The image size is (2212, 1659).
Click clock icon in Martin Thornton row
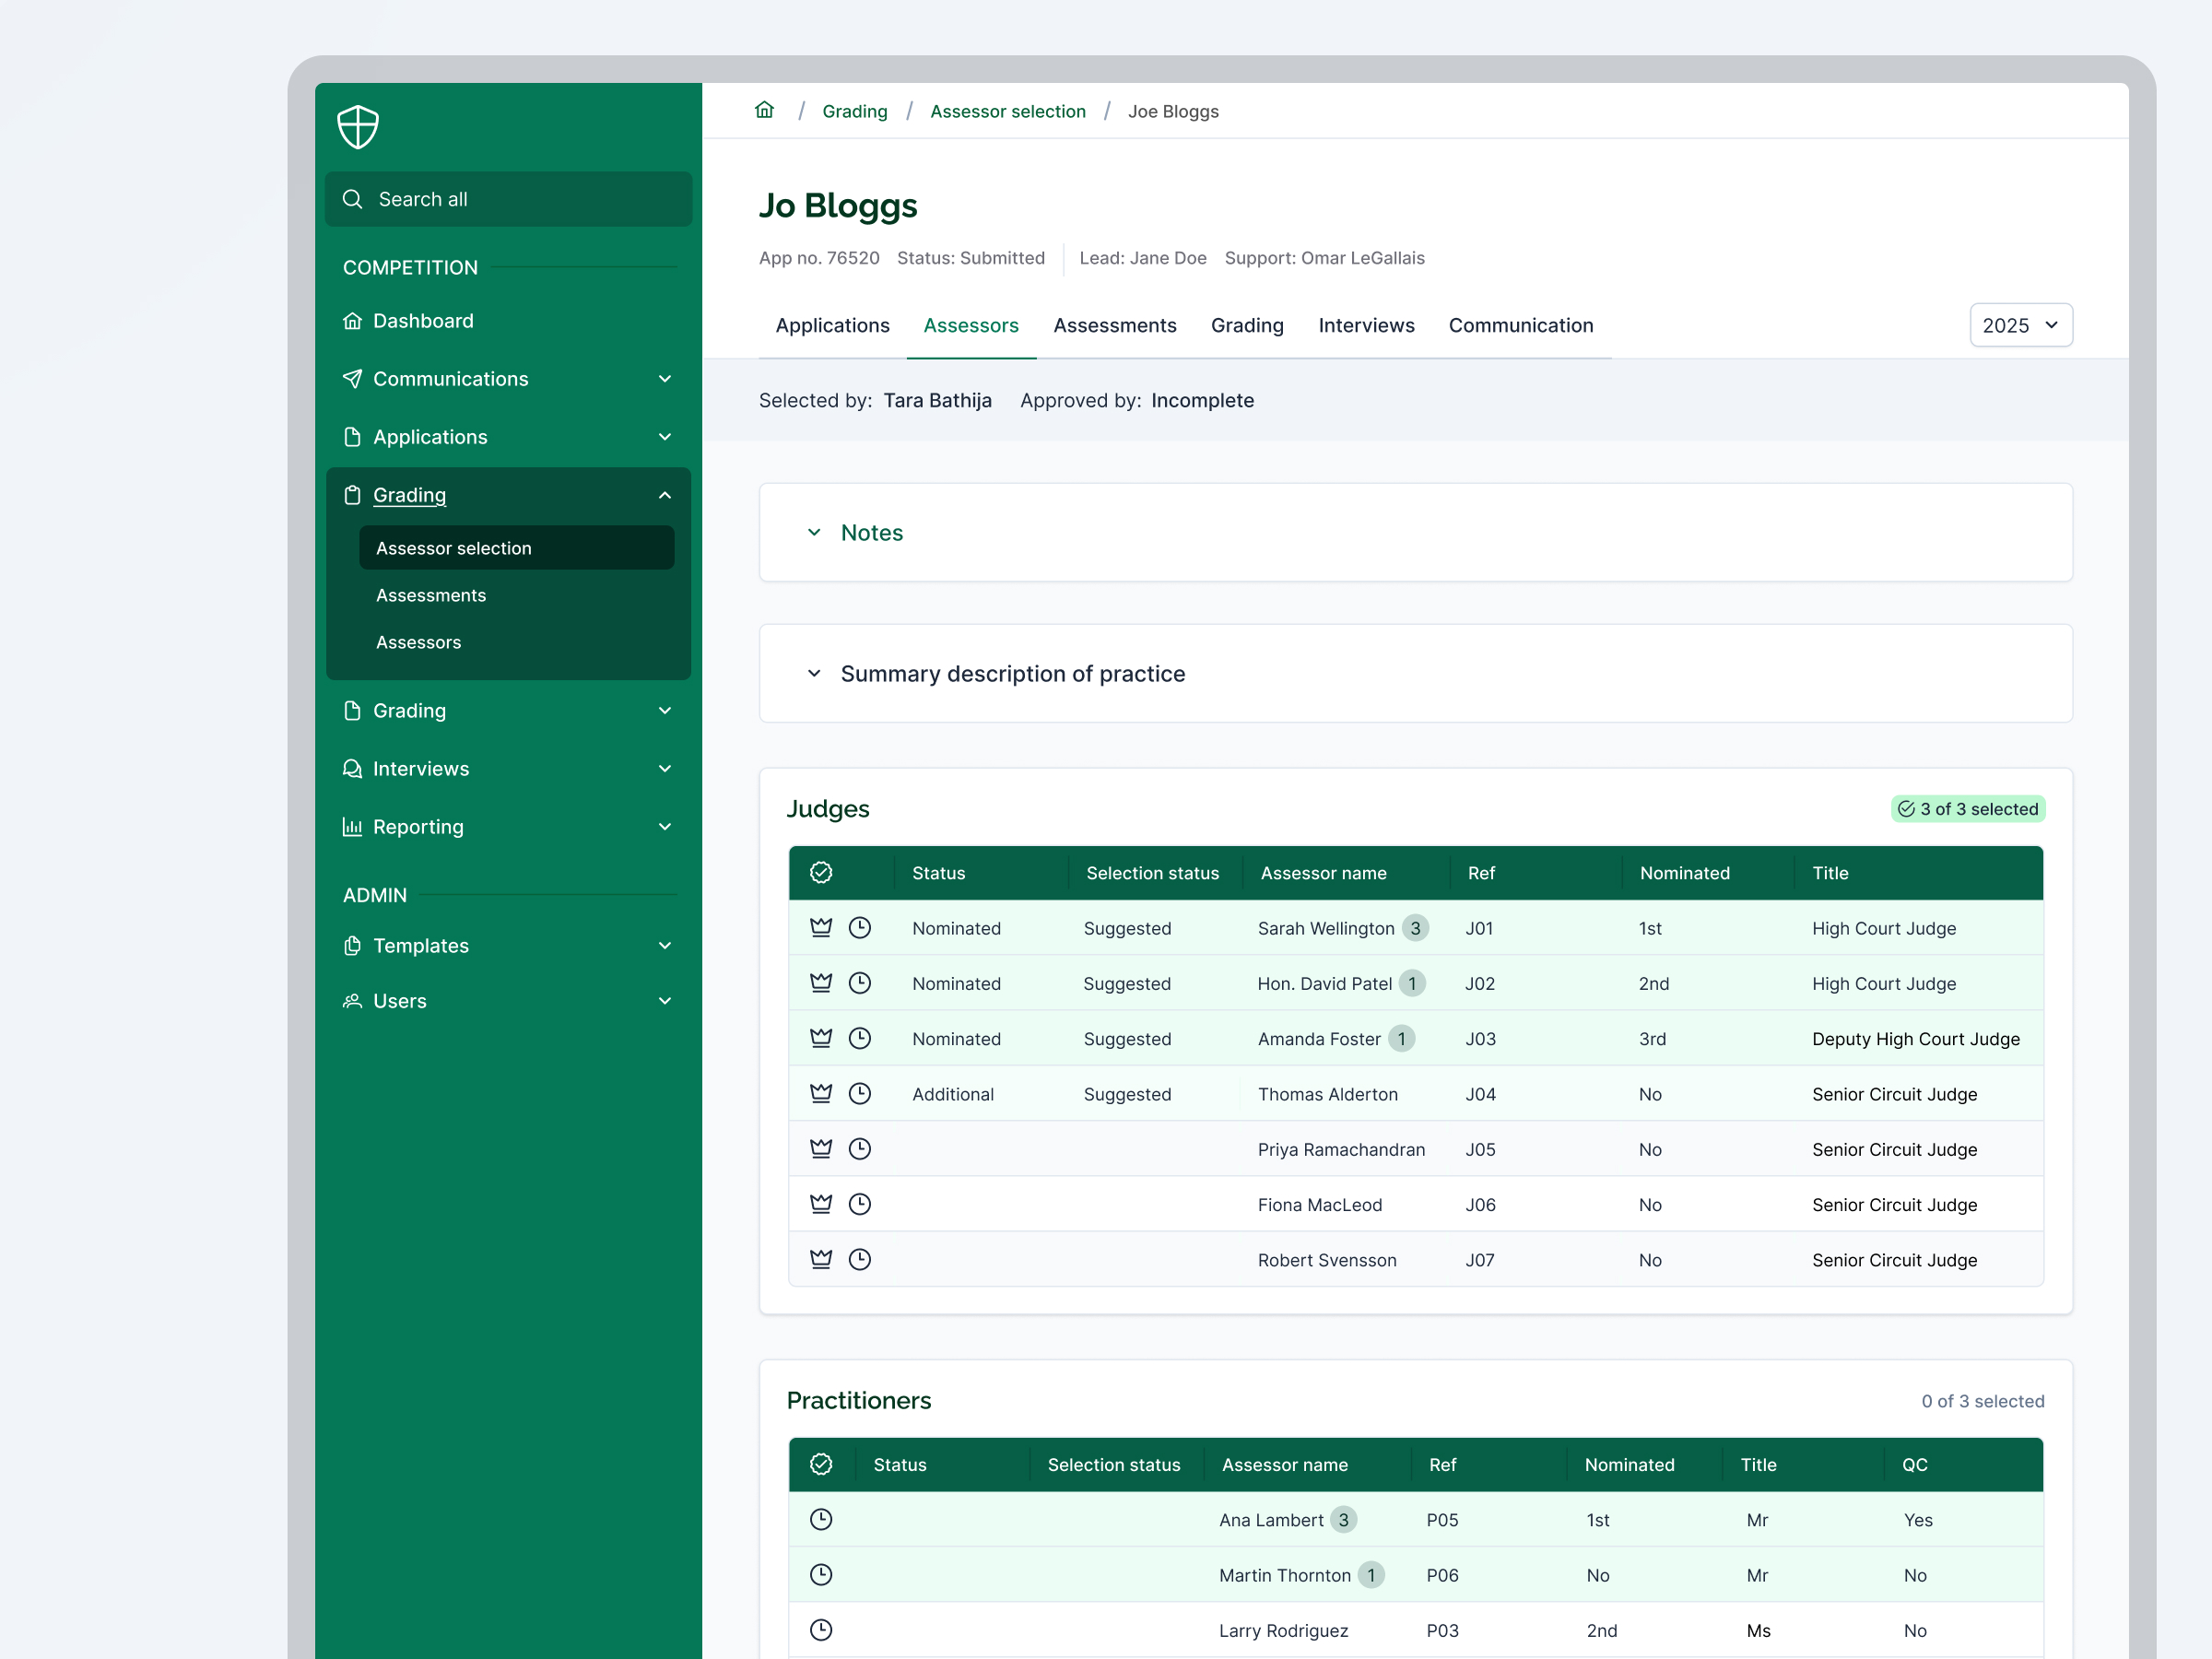821,1574
